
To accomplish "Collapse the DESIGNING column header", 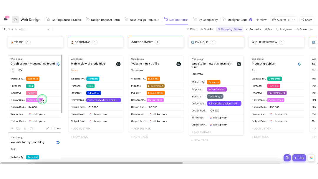I will coord(96,42).
